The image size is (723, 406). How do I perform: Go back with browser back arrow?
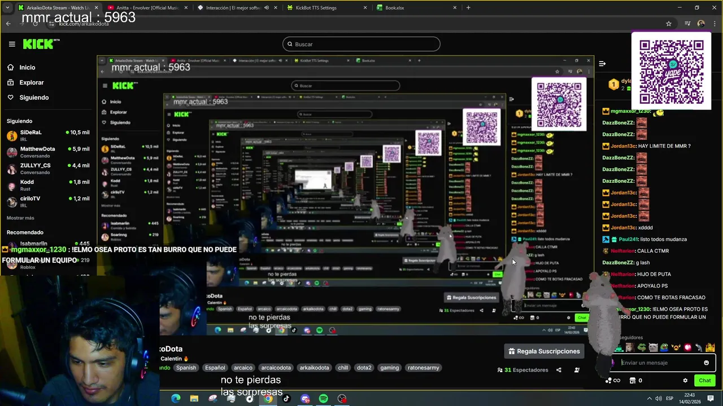8,24
